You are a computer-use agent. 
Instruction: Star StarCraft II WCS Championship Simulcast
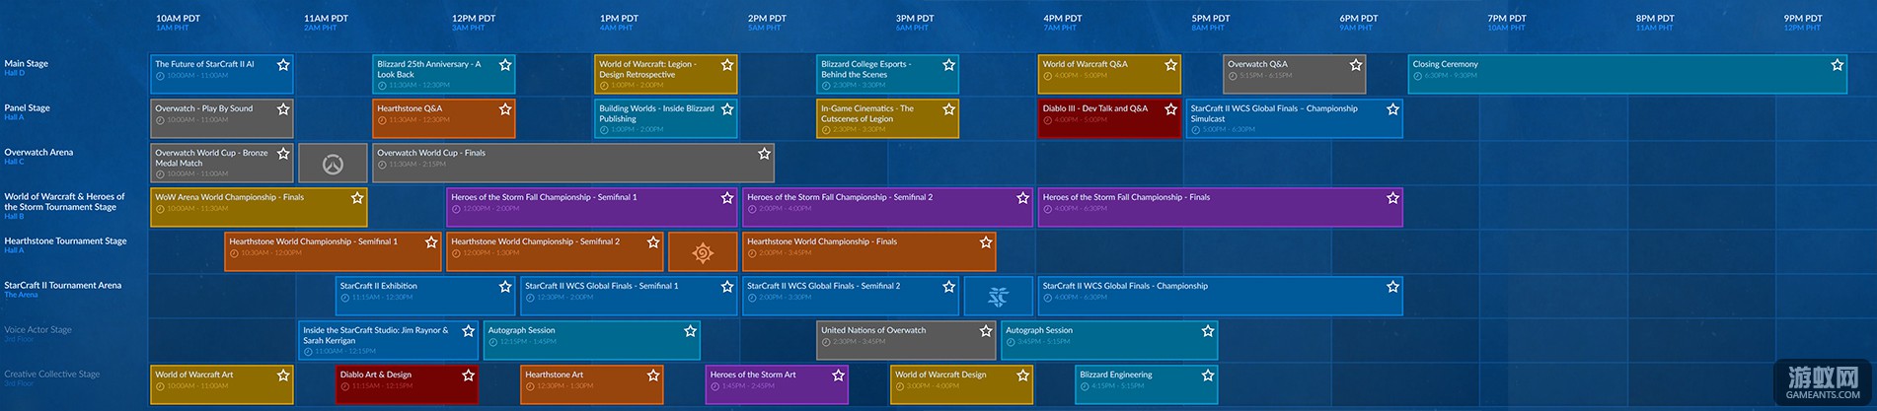(x=1393, y=109)
